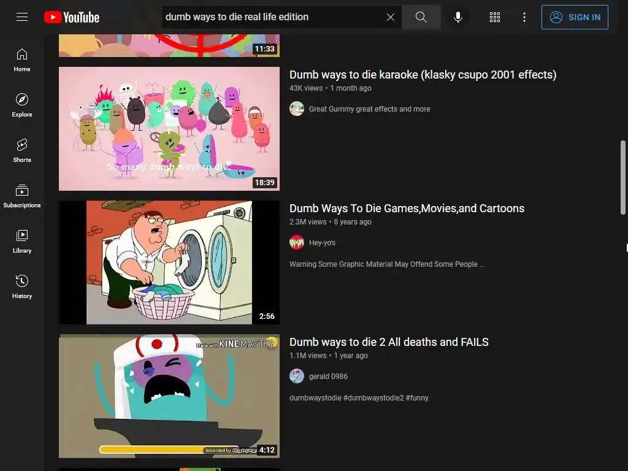Click '43K views • 1 month ago' metadata
The width and height of the screenshot is (628, 471).
(331, 88)
